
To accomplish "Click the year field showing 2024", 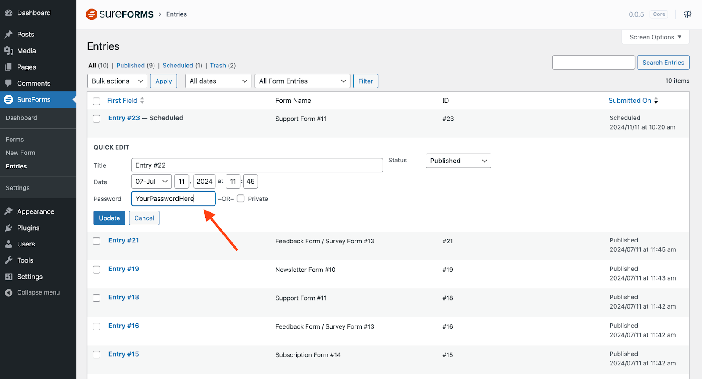I will point(204,181).
